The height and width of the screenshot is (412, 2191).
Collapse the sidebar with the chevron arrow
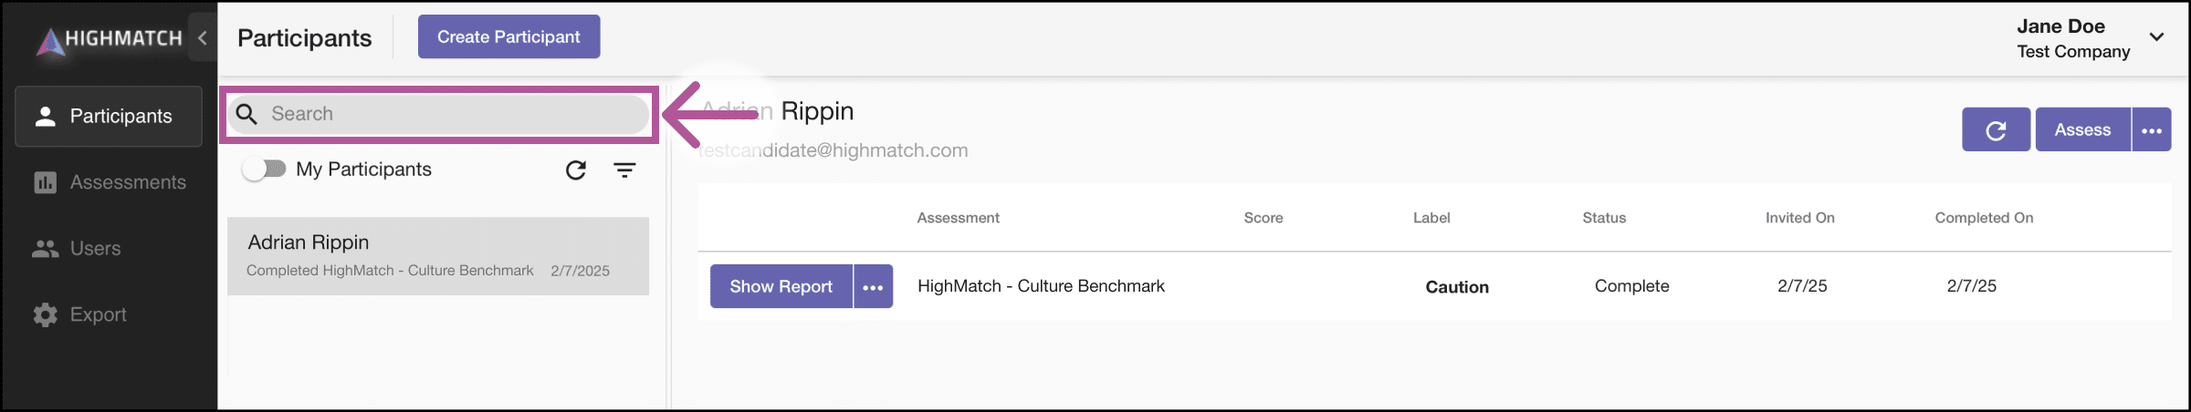click(203, 37)
